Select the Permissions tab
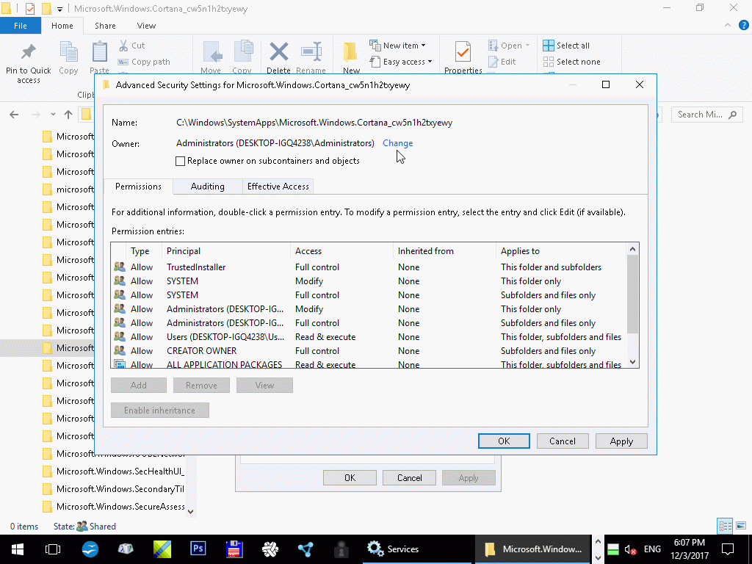 tap(138, 187)
